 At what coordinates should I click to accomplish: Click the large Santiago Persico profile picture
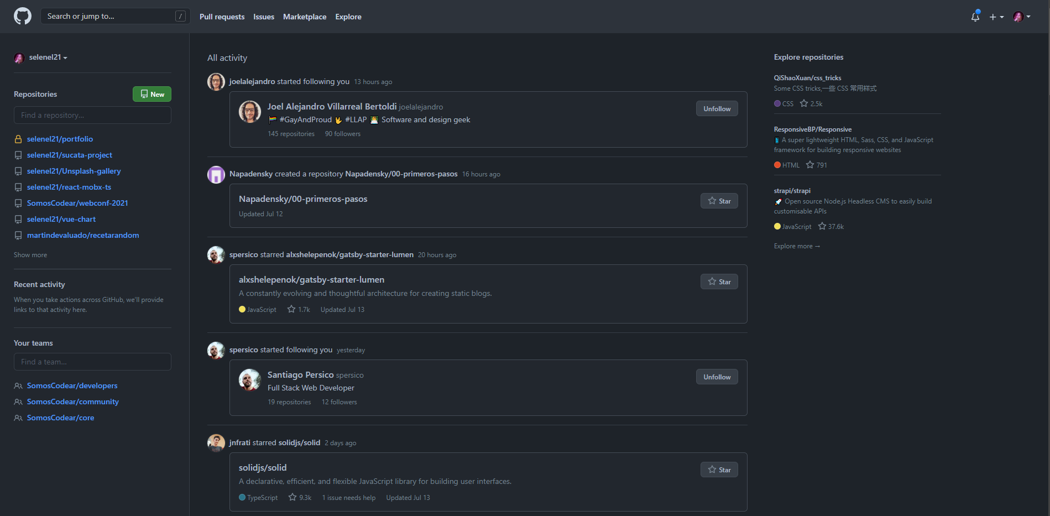250,380
